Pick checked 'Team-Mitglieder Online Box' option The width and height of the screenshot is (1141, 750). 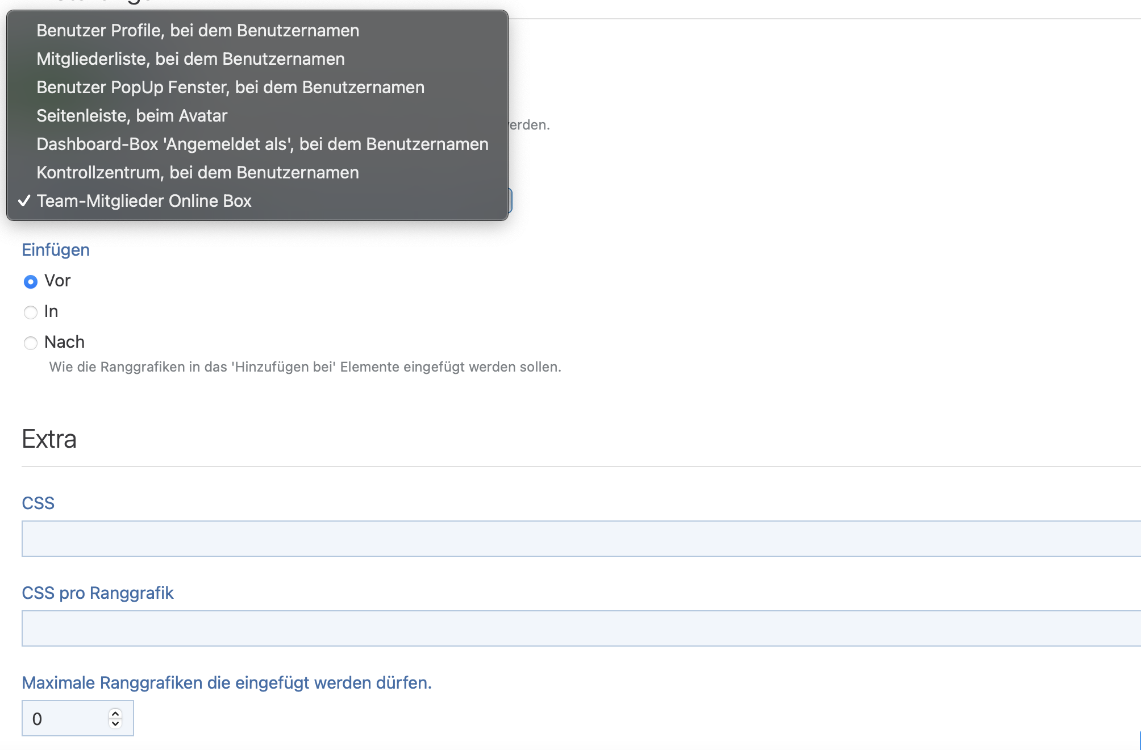point(144,201)
